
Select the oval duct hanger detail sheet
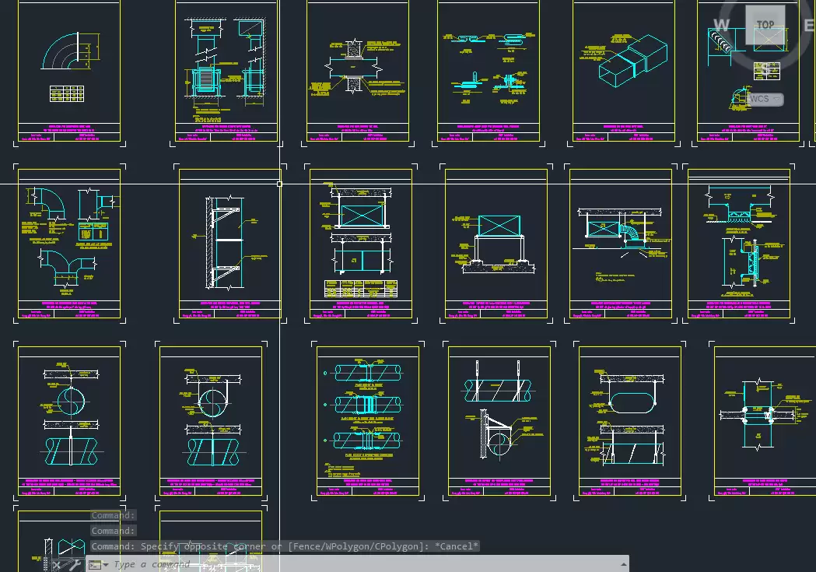click(x=630, y=420)
